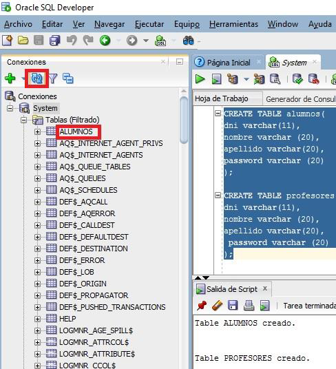Viewport: 336px width, 369px height.
Task: Click the Save All toolbar icon
Action: point(55,41)
